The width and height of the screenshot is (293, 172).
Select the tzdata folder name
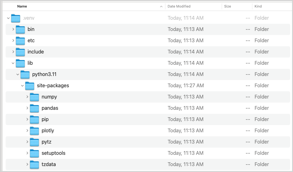pyautogui.click(x=49, y=164)
